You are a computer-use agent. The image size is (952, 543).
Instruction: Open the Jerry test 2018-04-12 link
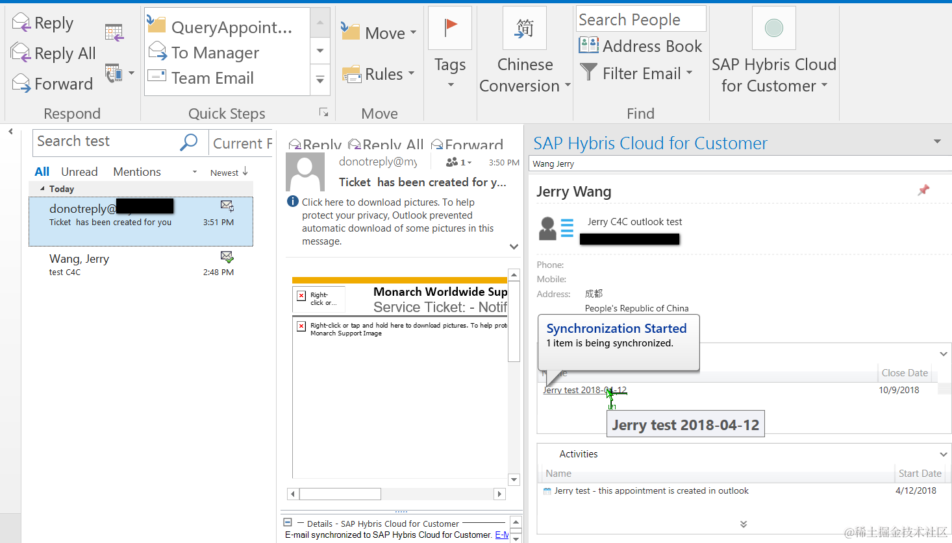tap(584, 390)
